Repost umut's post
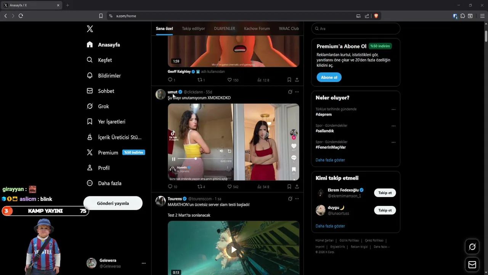This screenshot has width=488, height=275. (199, 187)
